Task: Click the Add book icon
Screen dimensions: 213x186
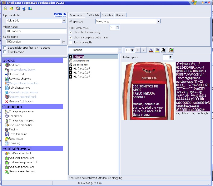Action: coord(7,65)
